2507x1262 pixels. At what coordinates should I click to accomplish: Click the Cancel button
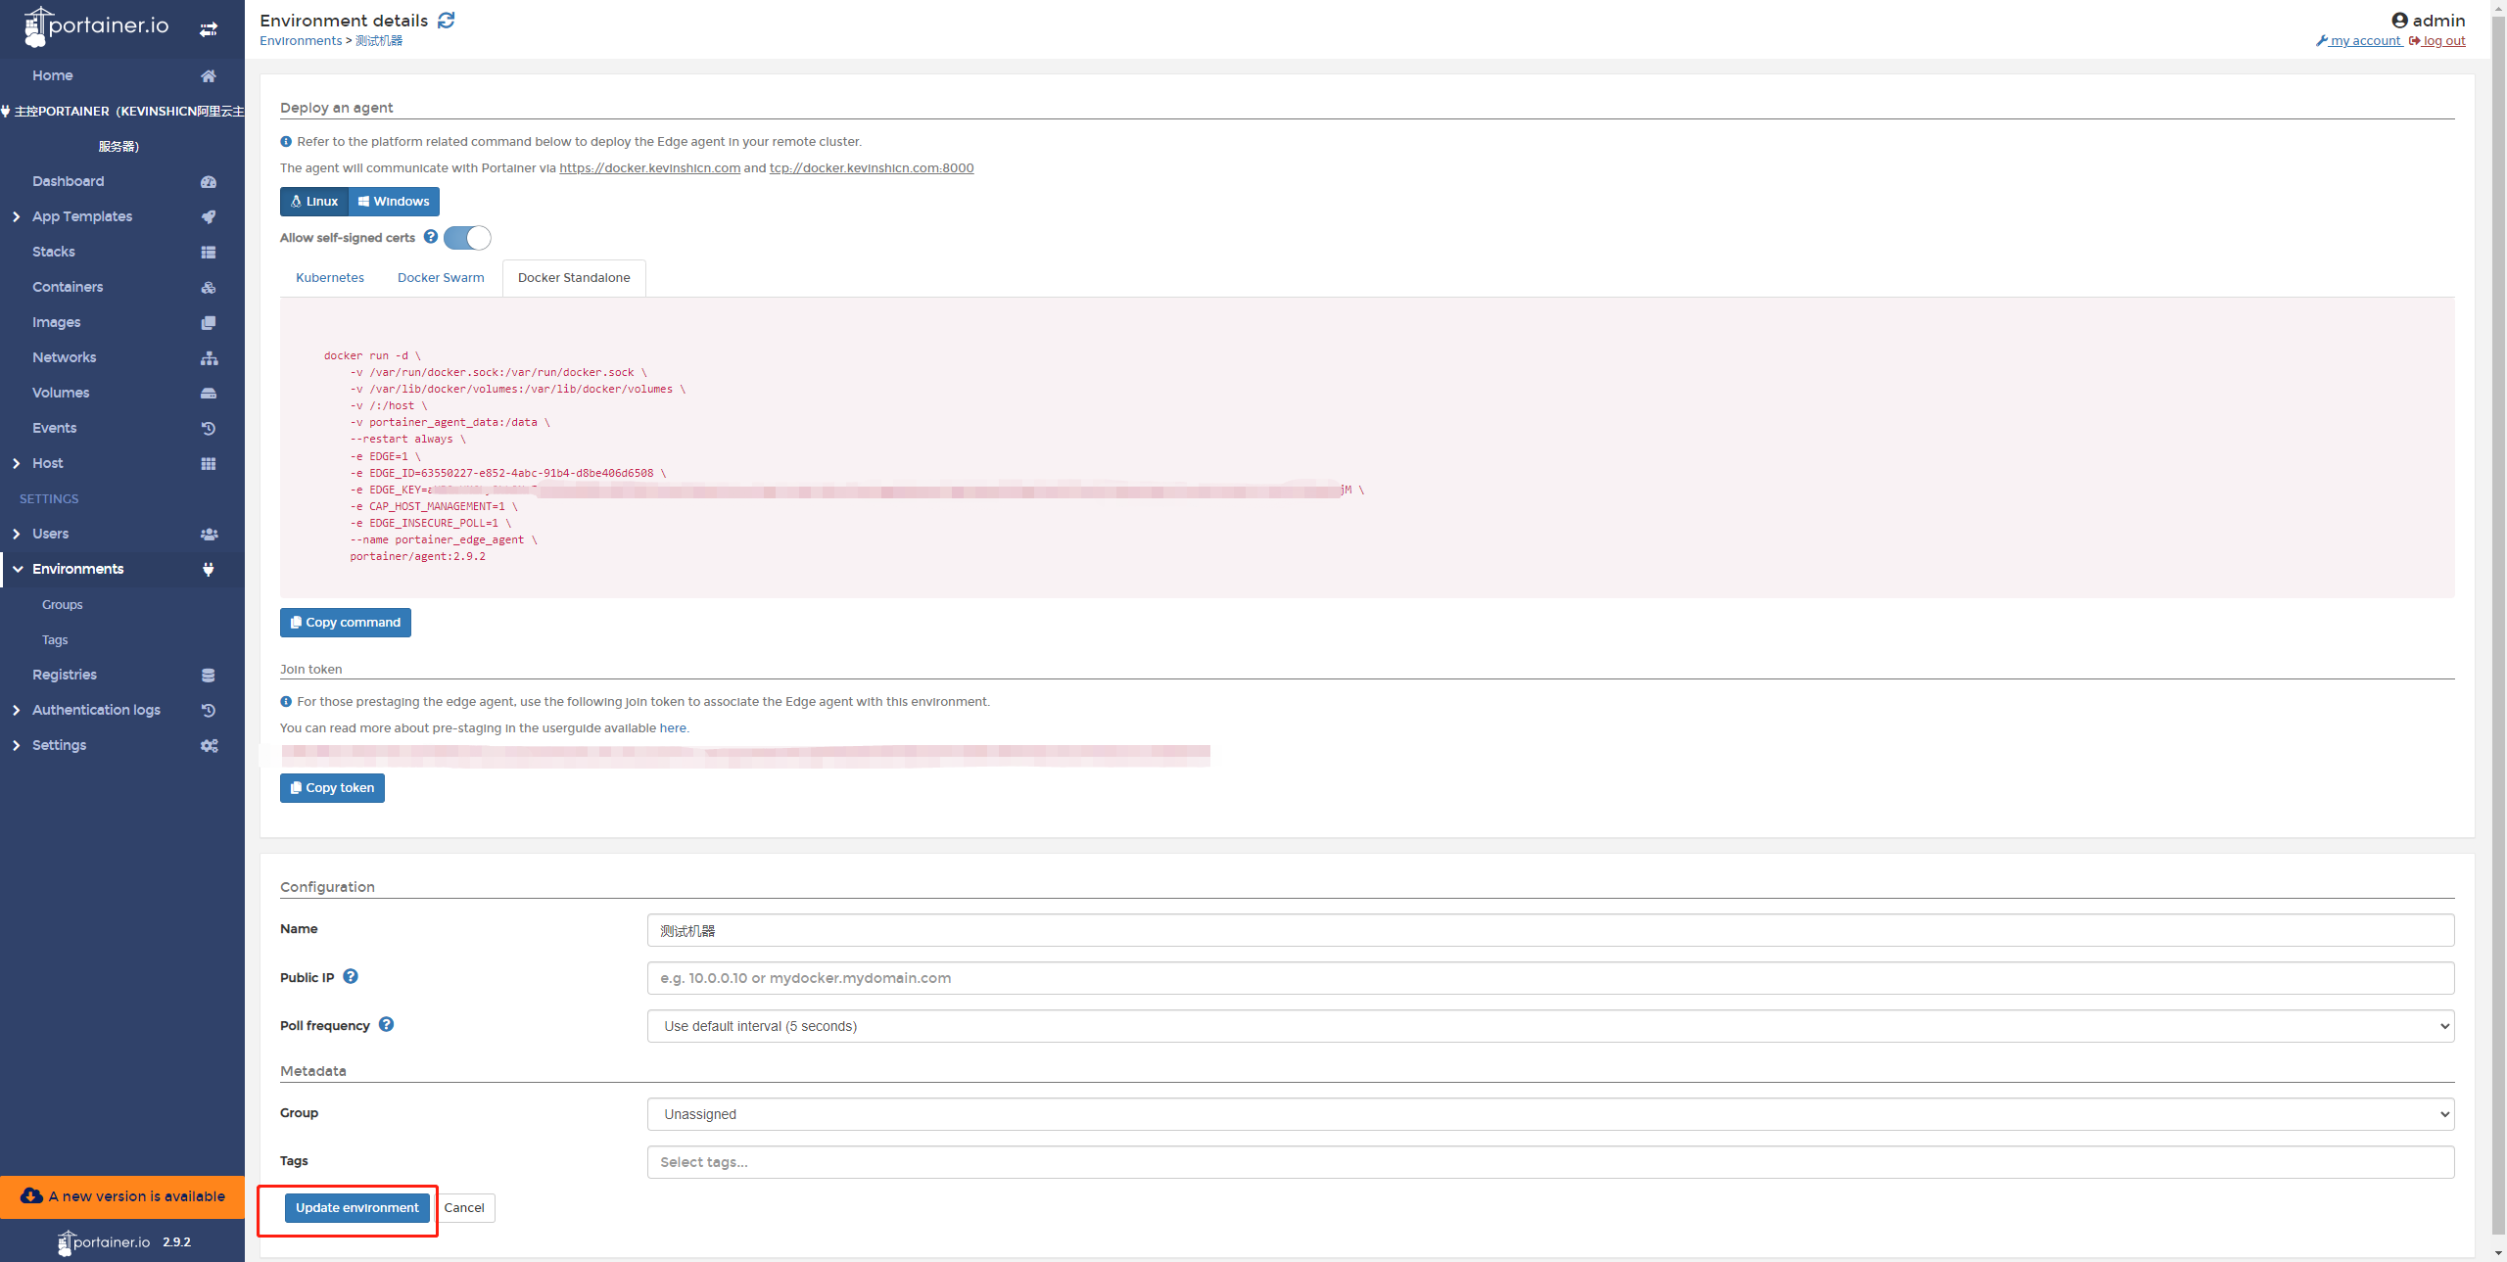(464, 1208)
